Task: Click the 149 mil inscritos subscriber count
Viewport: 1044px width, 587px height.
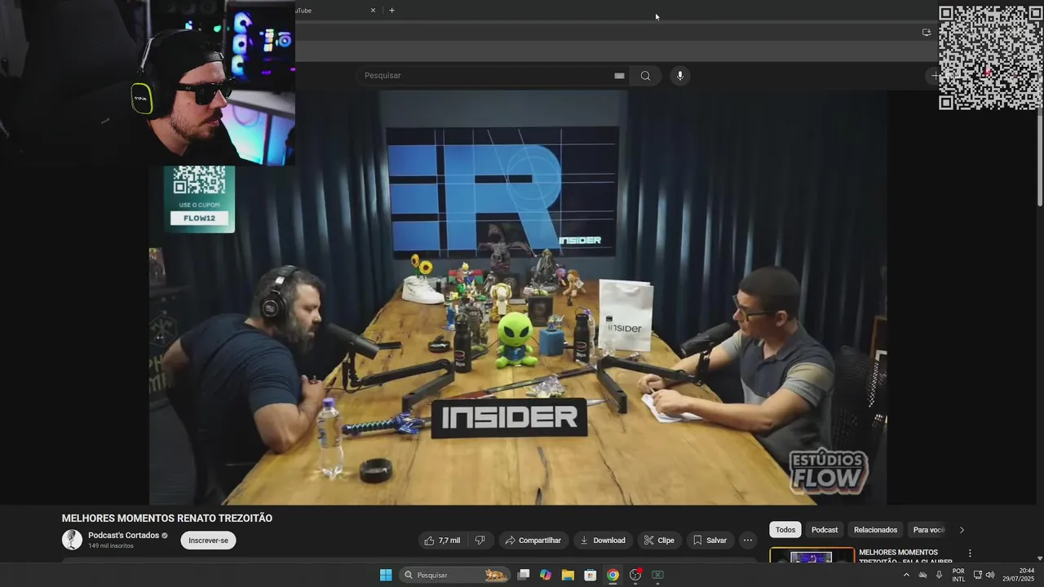Action: pyautogui.click(x=111, y=546)
